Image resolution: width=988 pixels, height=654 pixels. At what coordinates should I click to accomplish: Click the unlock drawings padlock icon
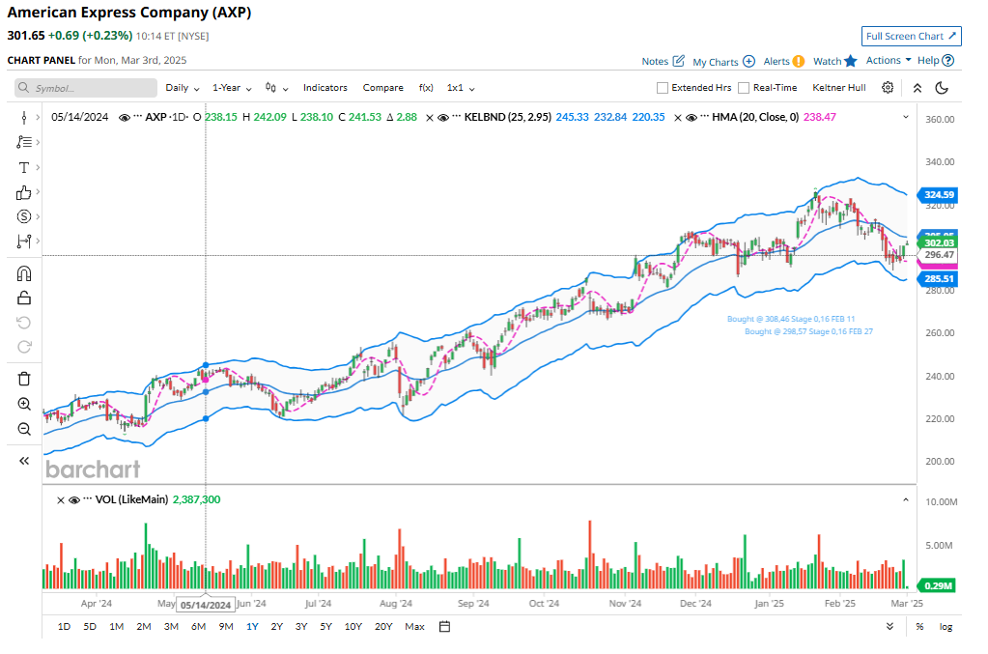[x=24, y=298]
